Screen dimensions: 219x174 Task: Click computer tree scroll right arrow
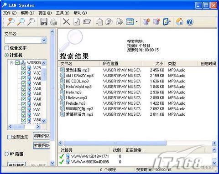(x=38, y=127)
